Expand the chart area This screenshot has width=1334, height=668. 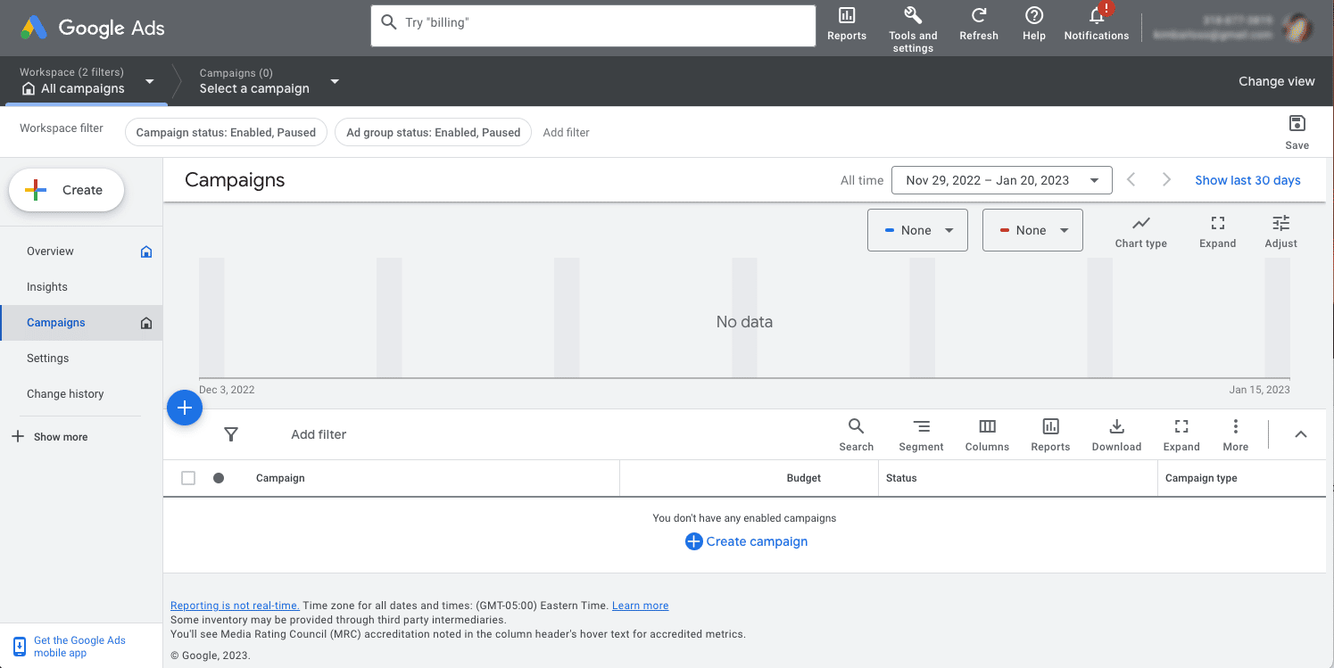click(1218, 231)
